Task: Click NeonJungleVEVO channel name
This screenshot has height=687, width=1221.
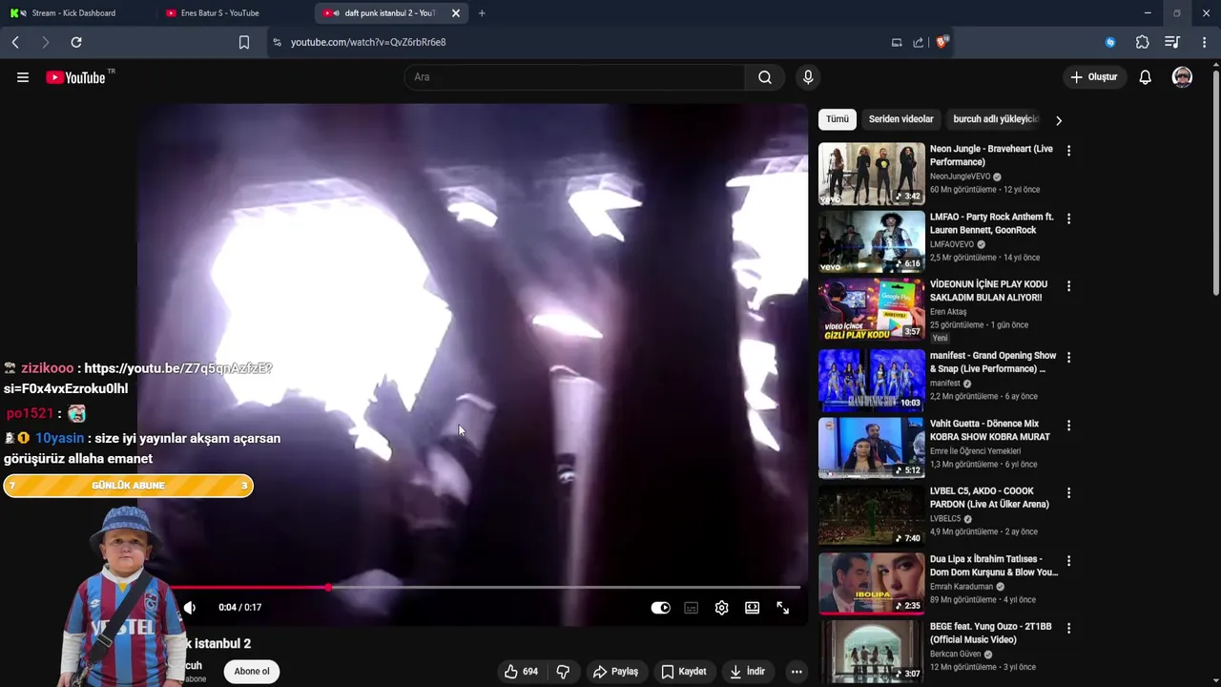Action: (x=960, y=177)
